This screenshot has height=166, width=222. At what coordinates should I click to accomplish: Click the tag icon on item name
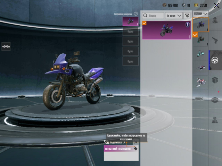click(x=135, y=148)
